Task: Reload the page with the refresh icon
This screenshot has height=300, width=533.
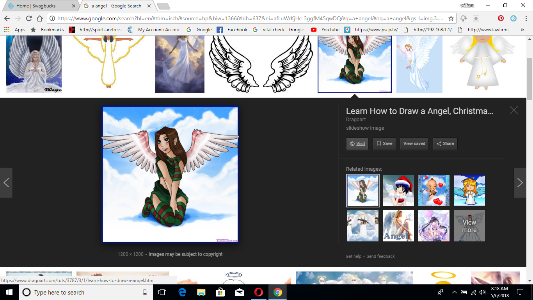Action: (x=28, y=18)
